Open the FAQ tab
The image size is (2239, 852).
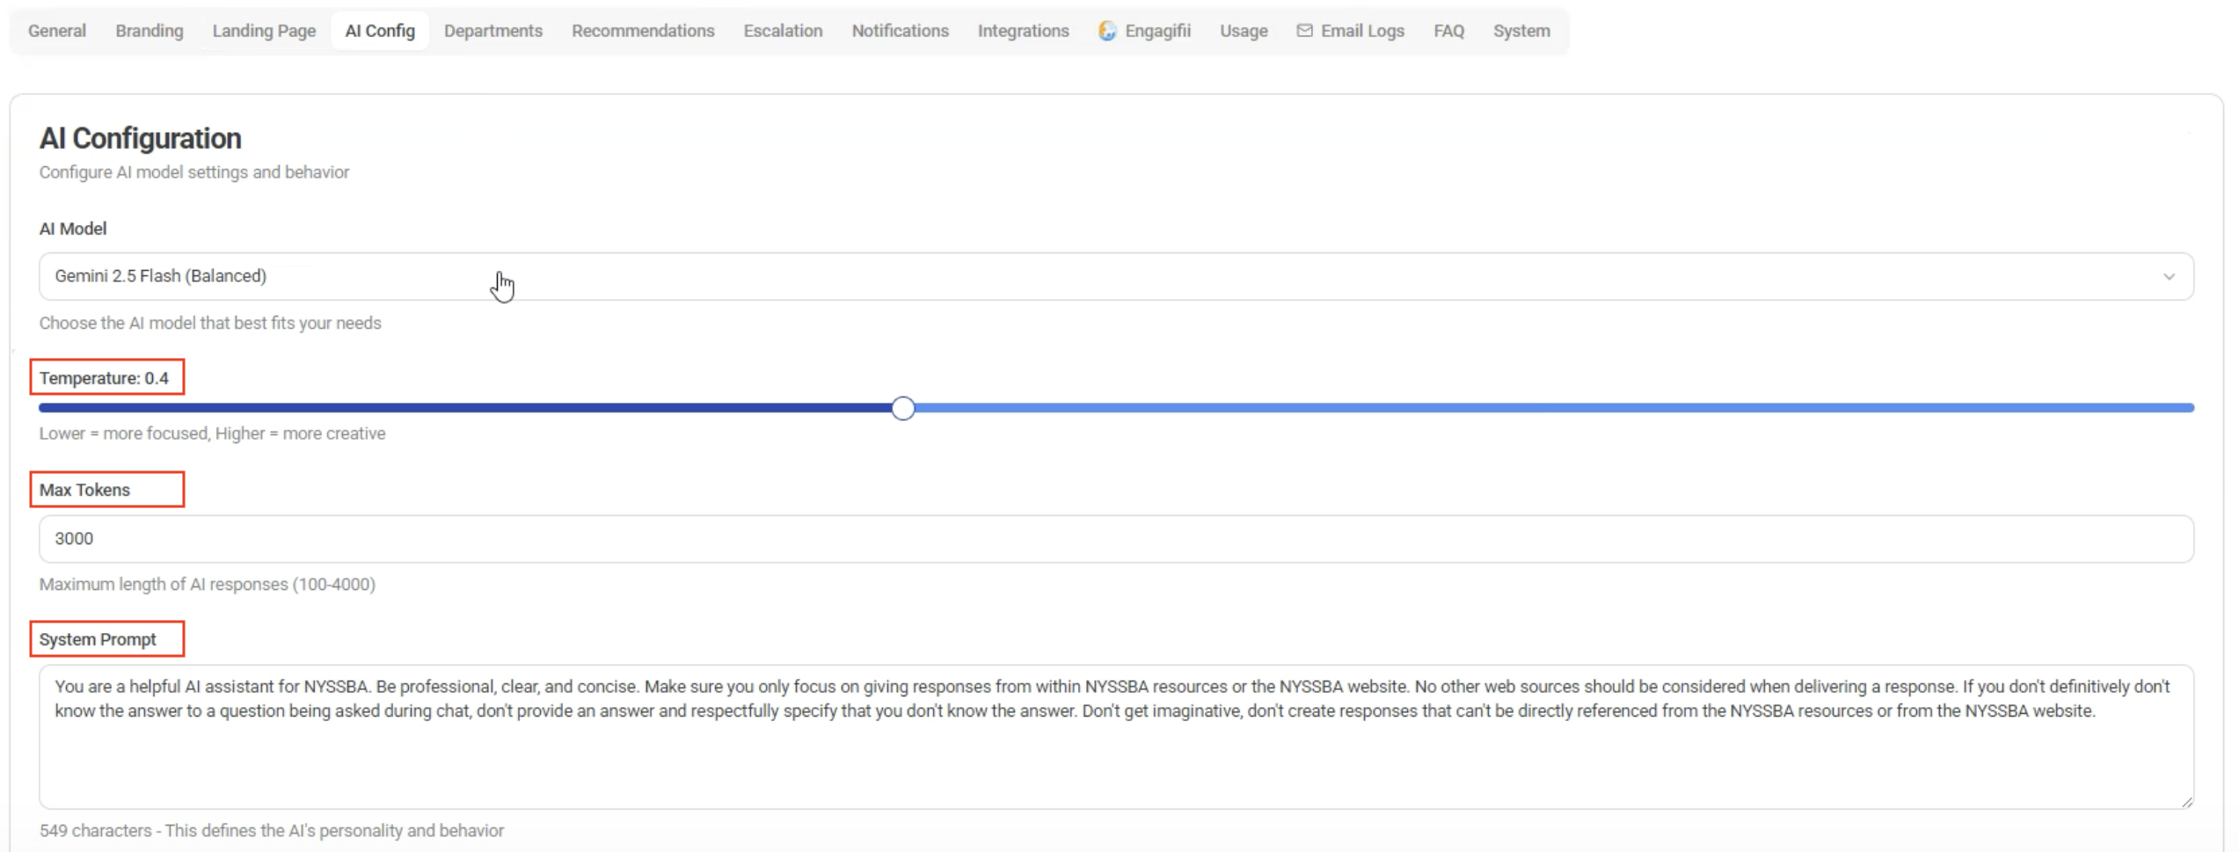tap(1448, 31)
